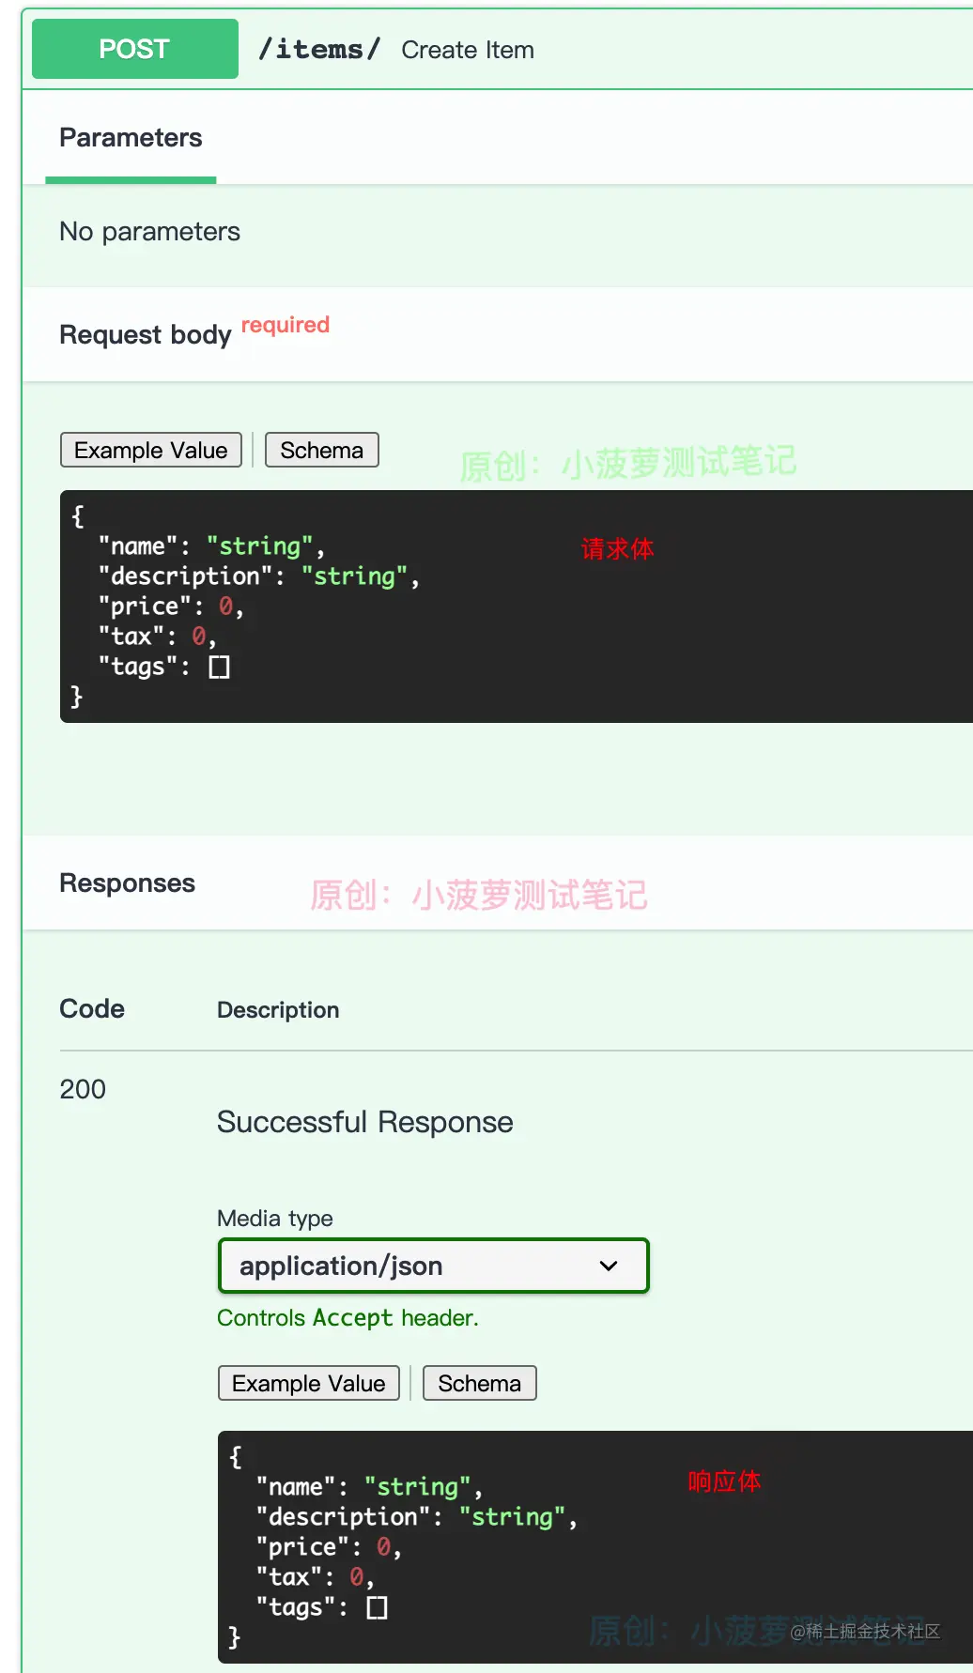
Task: Click response body "description" line
Action: [416, 1517]
